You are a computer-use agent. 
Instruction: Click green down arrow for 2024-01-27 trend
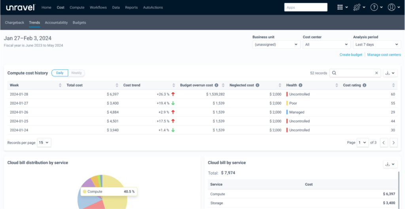click(x=173, y=103)
